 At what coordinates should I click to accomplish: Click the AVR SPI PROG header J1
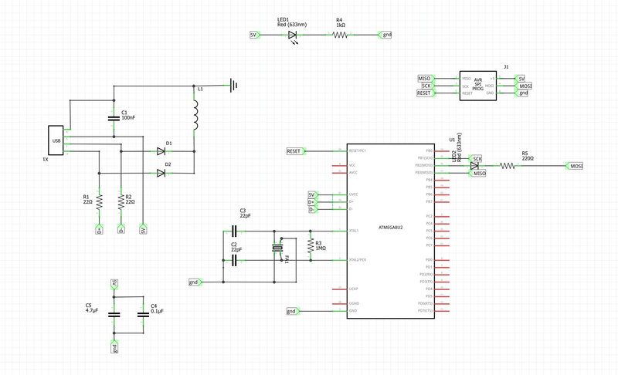(478, 85)
